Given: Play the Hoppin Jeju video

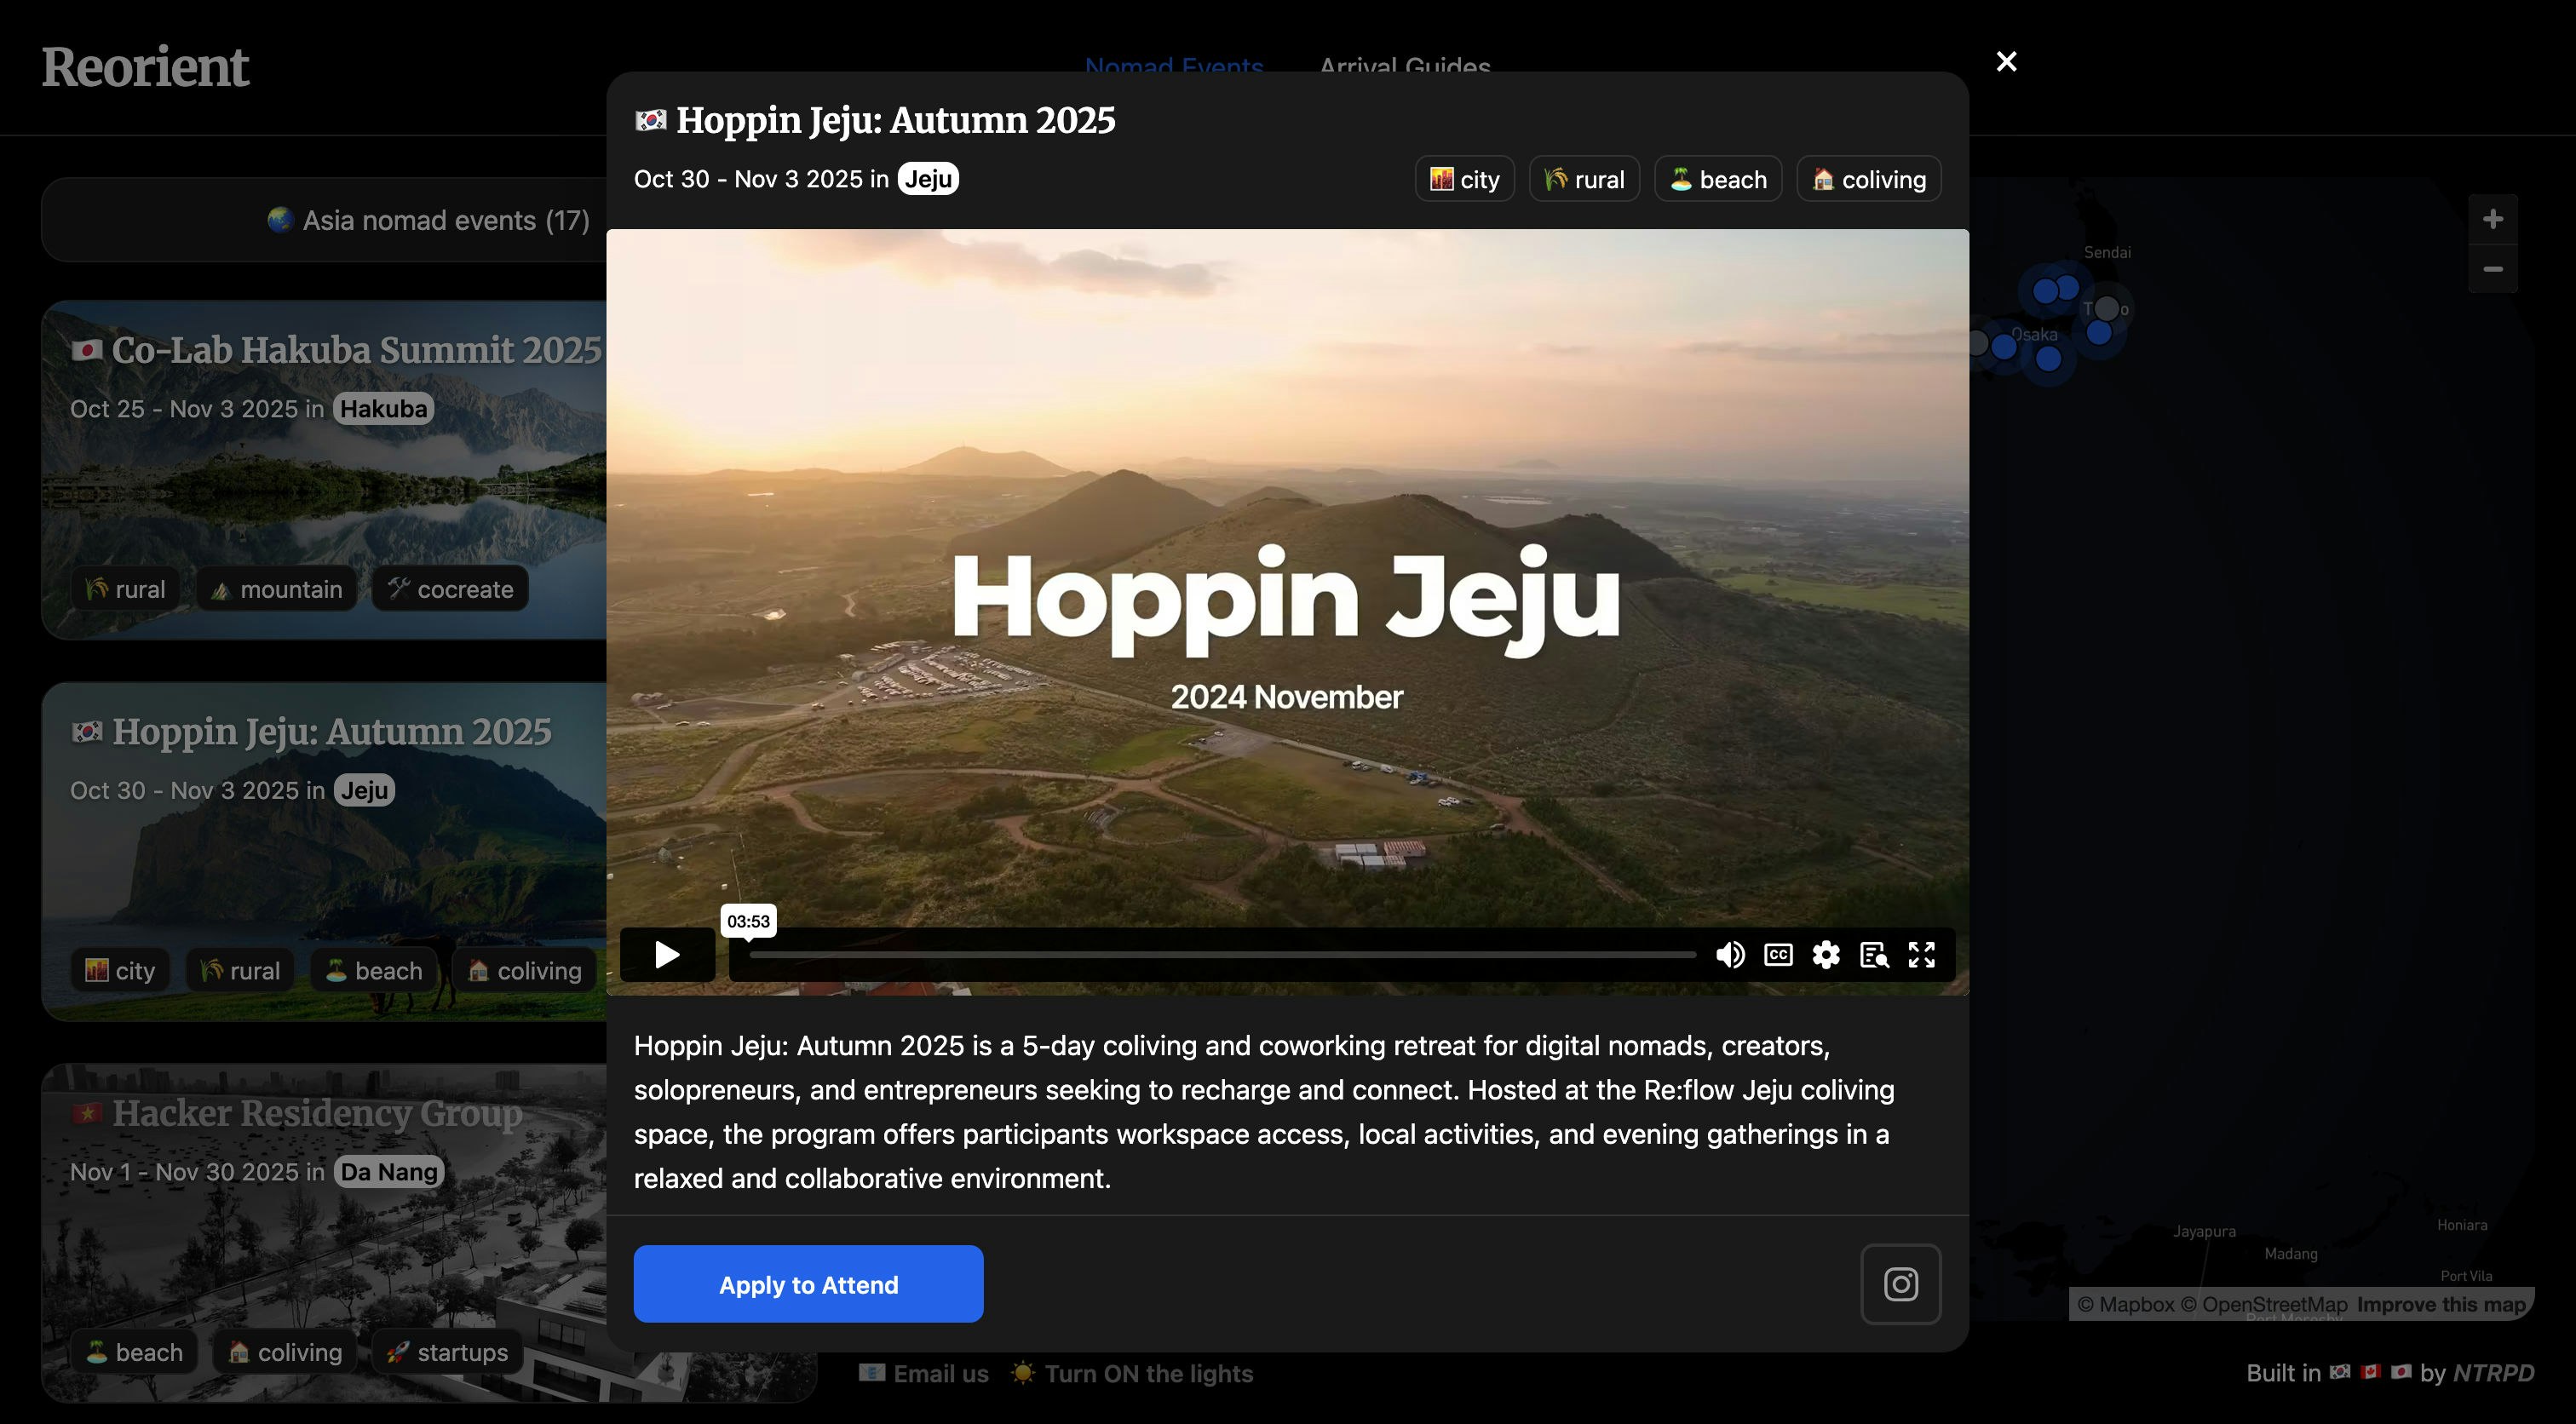Looking at the screenshot, I should click(667, 954).
